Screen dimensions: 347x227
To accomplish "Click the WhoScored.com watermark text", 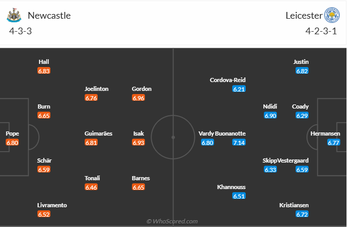I will pyautogui.click(x=172, y=221).
